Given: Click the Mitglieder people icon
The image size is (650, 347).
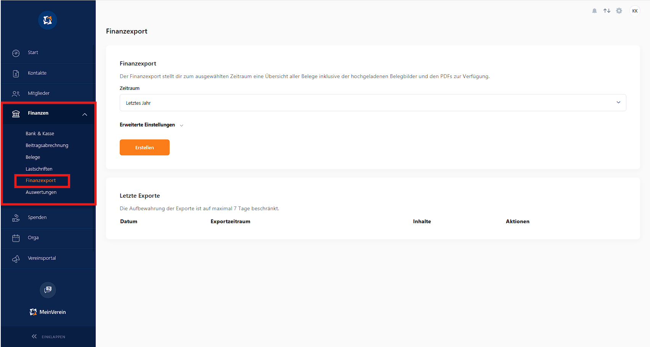Looking at the screenshot, I should click(16, 94).
